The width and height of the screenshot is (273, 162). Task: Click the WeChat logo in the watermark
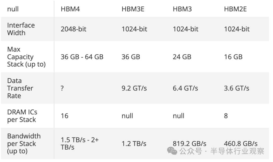173,151
